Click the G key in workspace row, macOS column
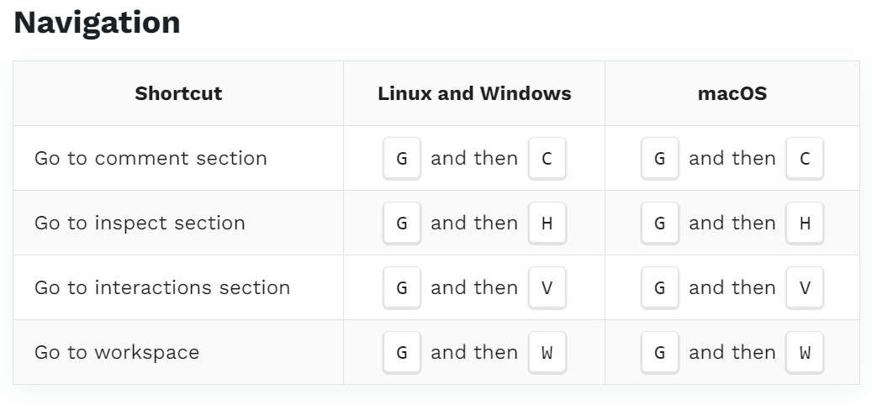This screenshot has width=872, height=405. 659,353
